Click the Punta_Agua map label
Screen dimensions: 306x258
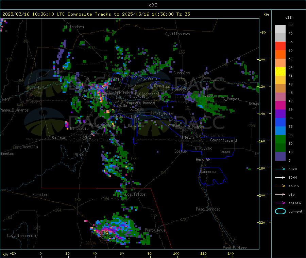click(155, 230)
